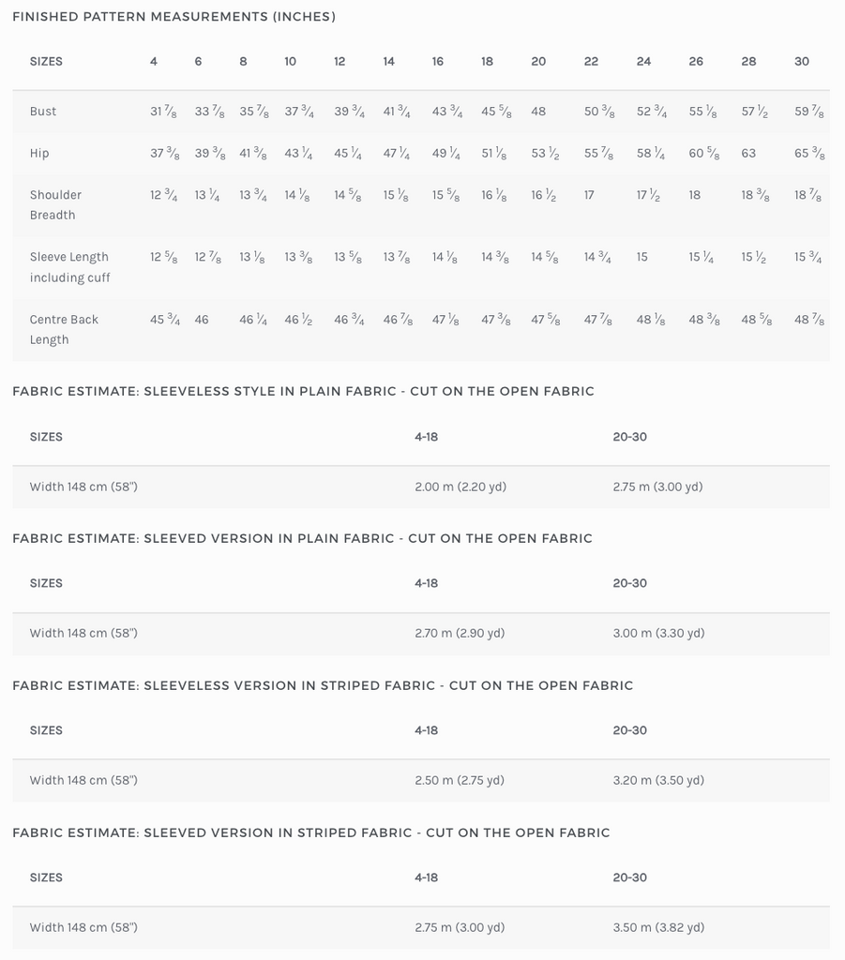Click Centre Back Length value 46 for size 6
This screenshot has width=845, height=960.
point(202,320)
